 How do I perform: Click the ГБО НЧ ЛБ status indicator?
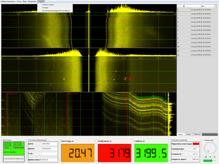8,145
